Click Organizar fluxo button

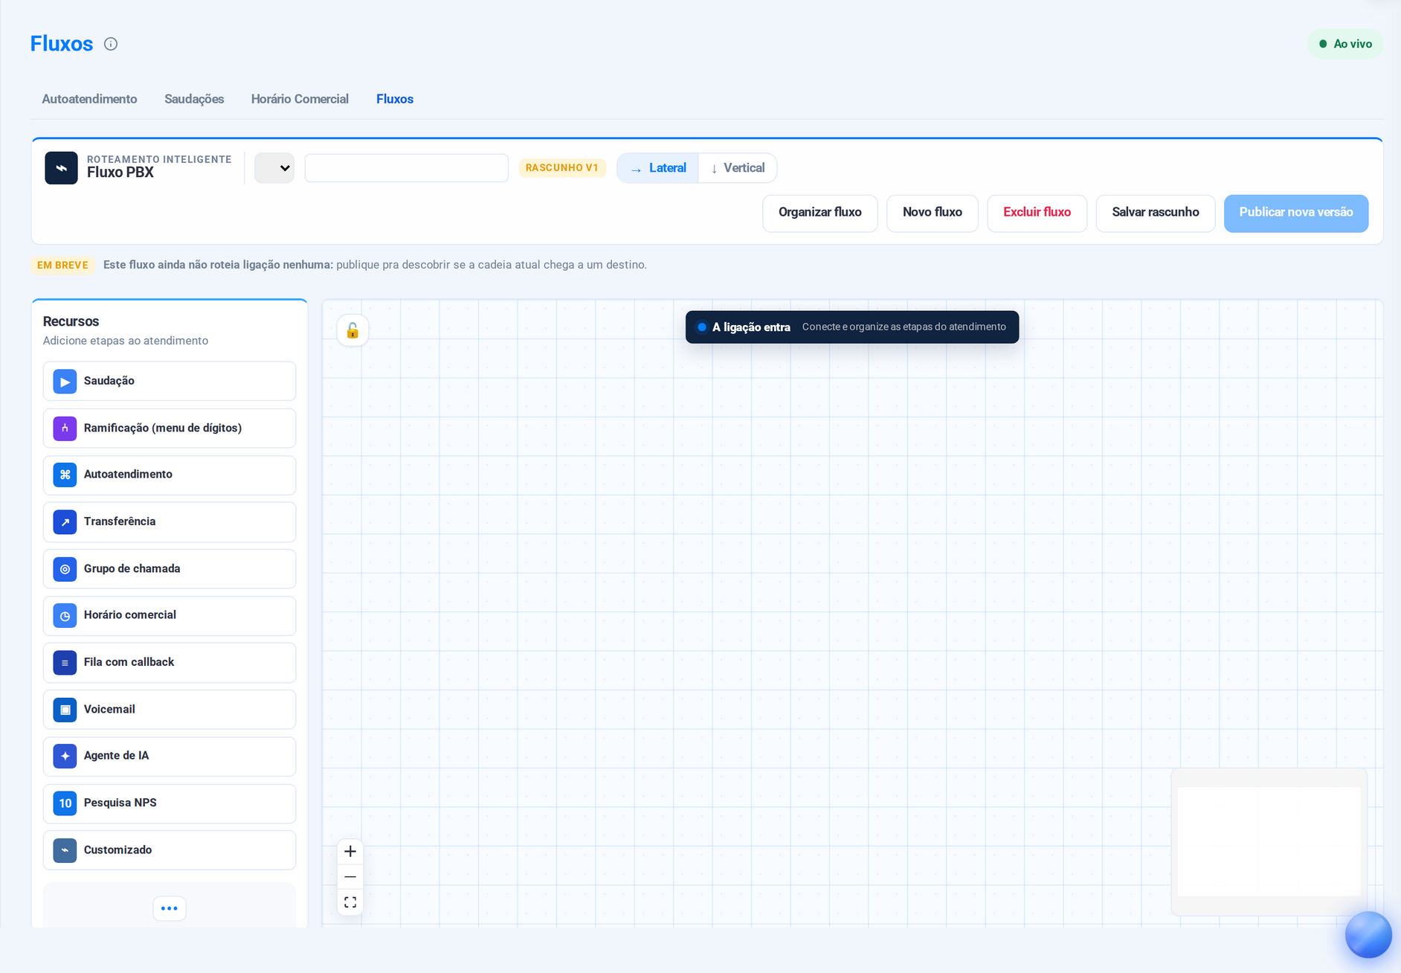pos(820,213)
